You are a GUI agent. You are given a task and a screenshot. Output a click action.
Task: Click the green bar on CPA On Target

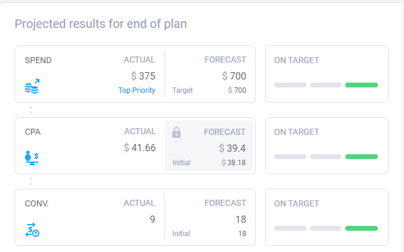click(x=362, y=157)
